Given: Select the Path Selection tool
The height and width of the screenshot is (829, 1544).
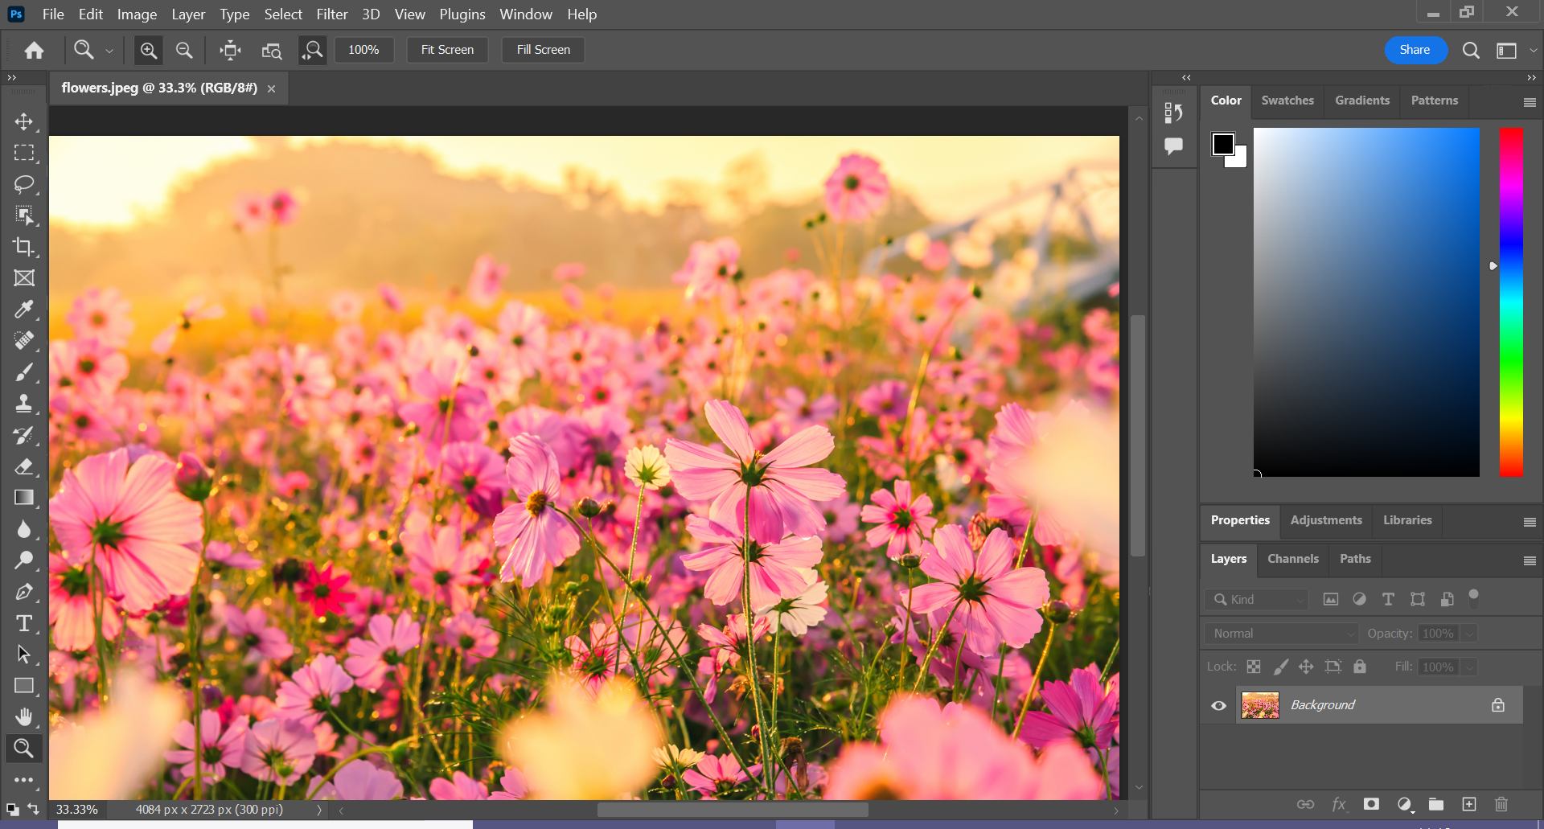Looking at the screenshot, I should pyautogui.click(x=24, y=655).
